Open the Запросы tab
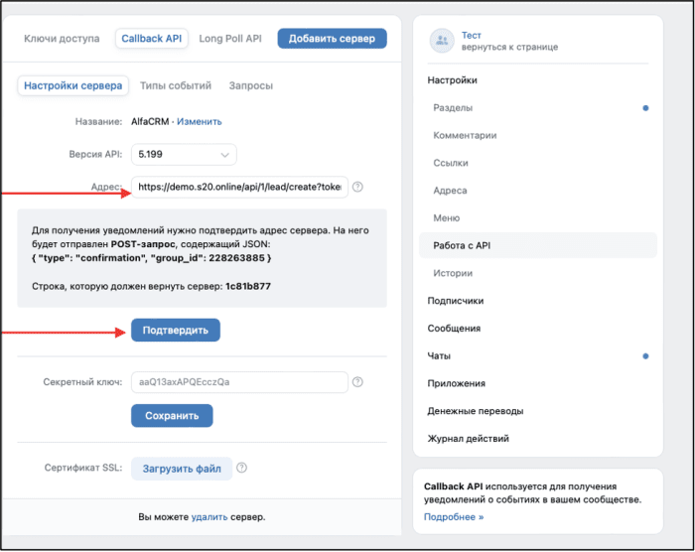Image resolution: width=695 pixels, height=552 pixels. [251, 85]
